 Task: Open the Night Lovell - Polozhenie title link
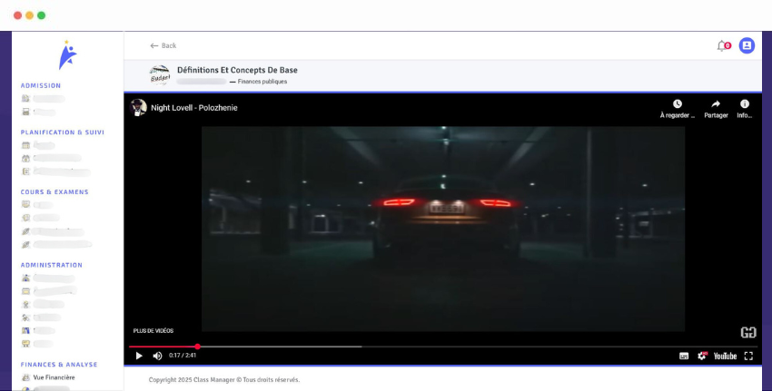(194, 108)
